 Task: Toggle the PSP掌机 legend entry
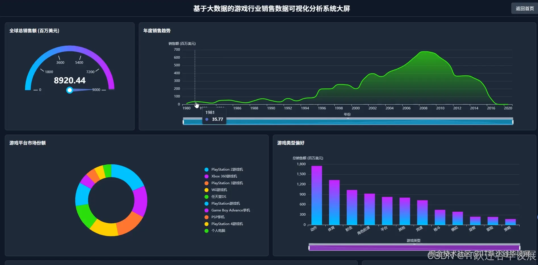(206, 217)
